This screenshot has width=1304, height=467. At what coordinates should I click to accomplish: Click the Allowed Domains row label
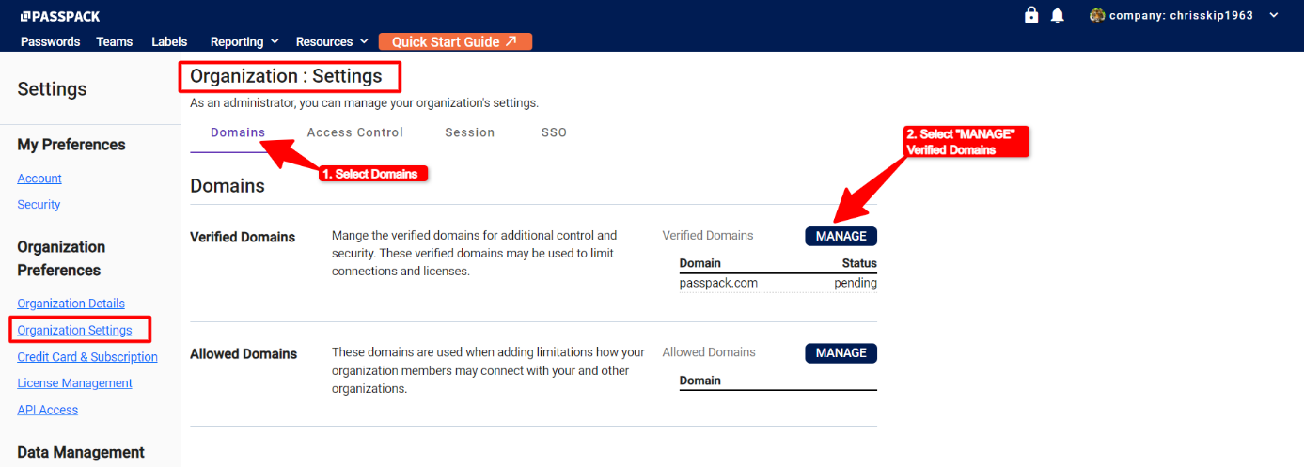point(244,353)
